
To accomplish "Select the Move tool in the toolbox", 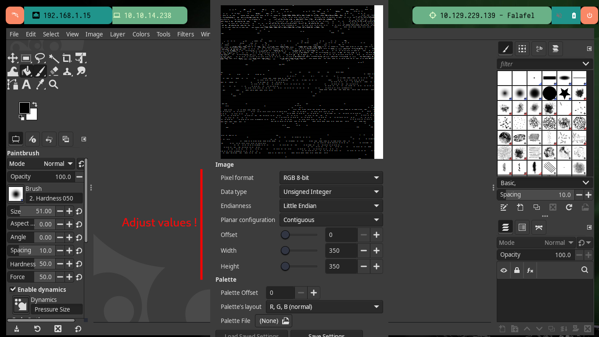I will 13,58.
